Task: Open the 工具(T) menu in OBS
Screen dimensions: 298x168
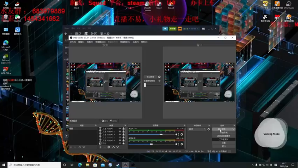Action: 136,42
